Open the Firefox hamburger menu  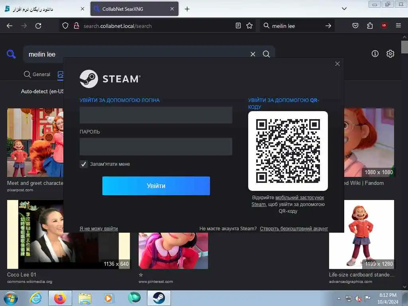(398, 26)
